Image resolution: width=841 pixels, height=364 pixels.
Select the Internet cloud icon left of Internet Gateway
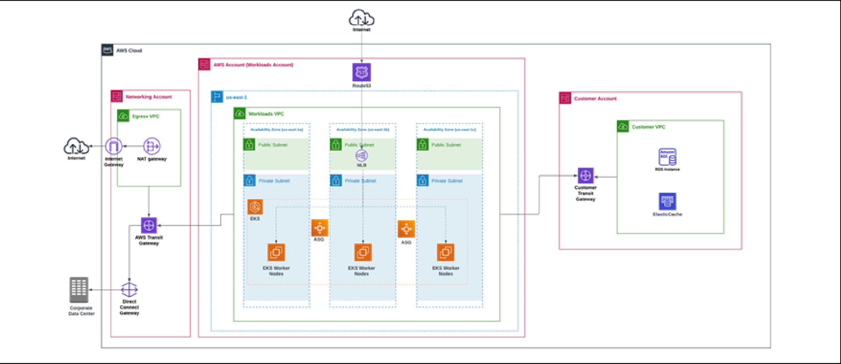[76, 146]
